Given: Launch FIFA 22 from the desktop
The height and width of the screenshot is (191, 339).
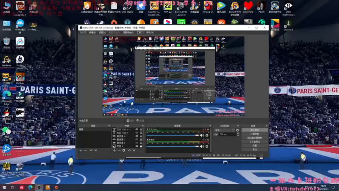Looking at the screenshot, I should tap(168, 7).
